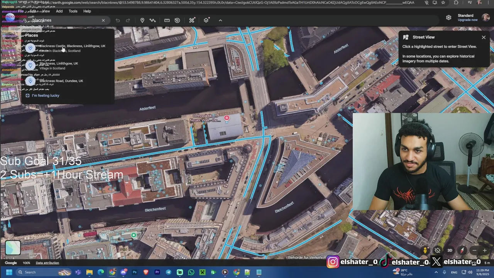
Task: Click the taskbar Search box
Action: [45, 272]
